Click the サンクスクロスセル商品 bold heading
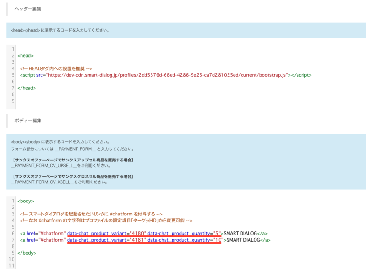Screen dimensions: 373x269 tap(73, 176)
